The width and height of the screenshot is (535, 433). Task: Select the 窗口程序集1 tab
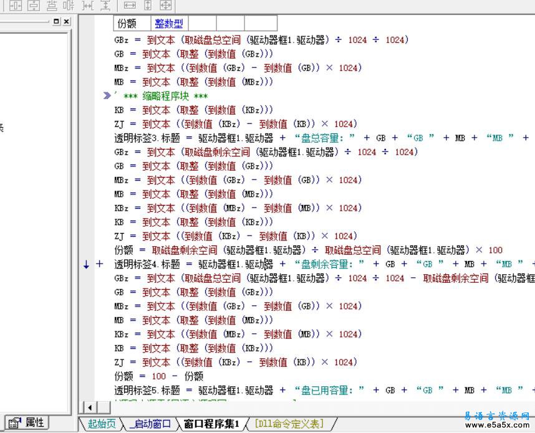pyautogui.click(x=211, y=424)
